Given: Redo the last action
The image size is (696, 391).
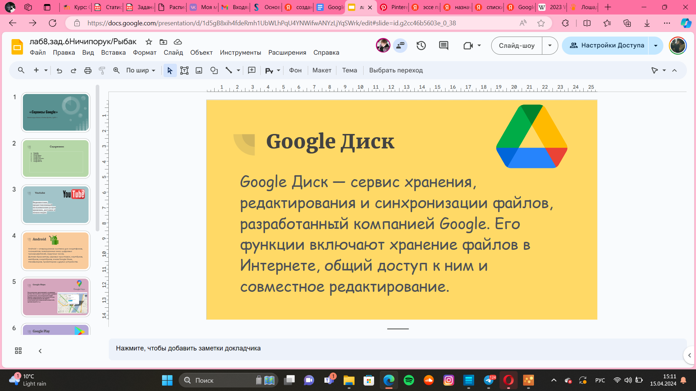Looking at the screenshot, I should pos(73,71).
